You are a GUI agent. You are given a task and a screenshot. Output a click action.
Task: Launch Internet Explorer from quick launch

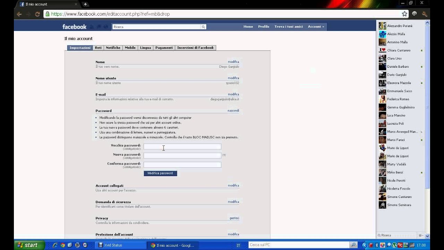pyautogui.click(x=55, y=245)
